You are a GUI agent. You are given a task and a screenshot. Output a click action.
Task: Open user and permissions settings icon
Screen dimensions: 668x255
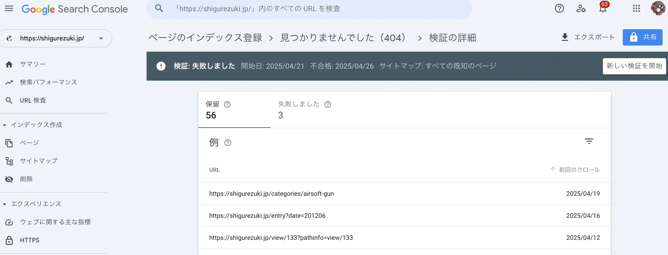click(x=581, y=9)
